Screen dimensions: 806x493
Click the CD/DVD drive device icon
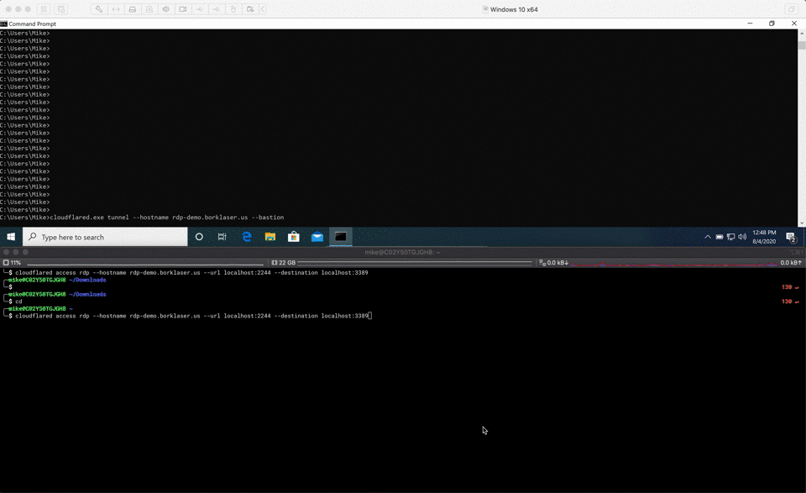(149, 9)
